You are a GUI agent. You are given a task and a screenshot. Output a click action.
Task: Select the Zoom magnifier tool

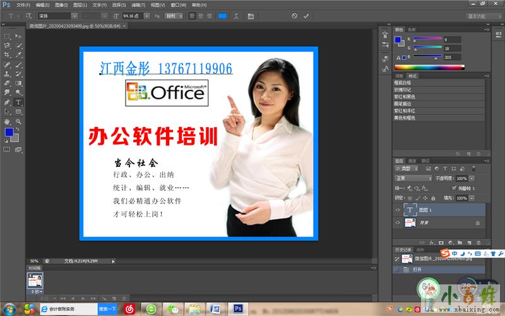tap(18, 121)
